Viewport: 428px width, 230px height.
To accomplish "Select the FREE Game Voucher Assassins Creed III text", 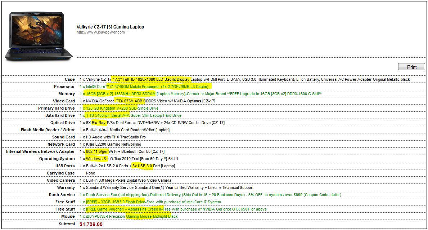I will (125, 209).
